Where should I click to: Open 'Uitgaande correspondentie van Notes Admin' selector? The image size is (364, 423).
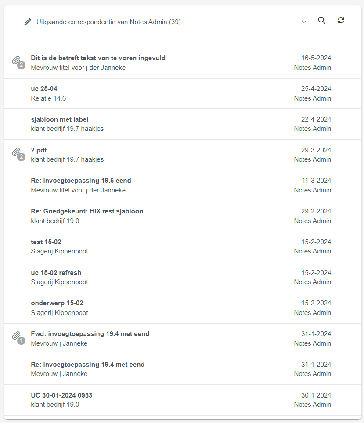[166, 22]
